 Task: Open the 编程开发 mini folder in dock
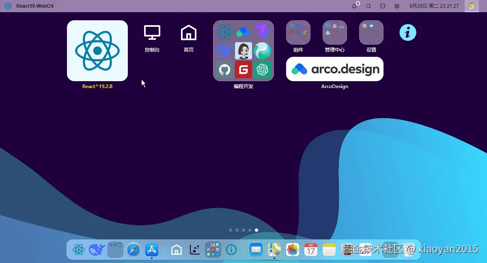pos(213,250)
